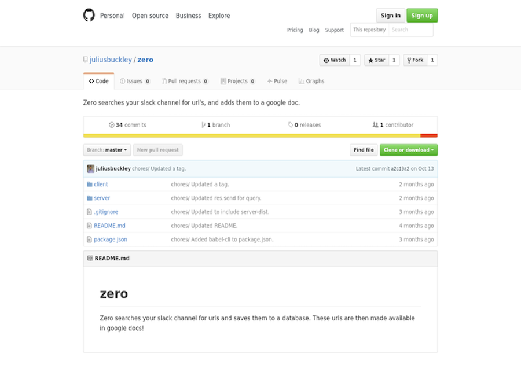Click the client folder icon
Viewport: 521px width, 376px height.
89,184
